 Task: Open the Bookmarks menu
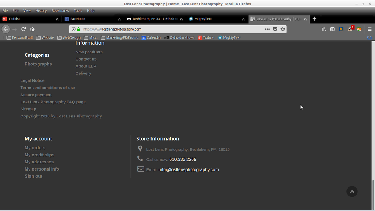pos(60,10)
